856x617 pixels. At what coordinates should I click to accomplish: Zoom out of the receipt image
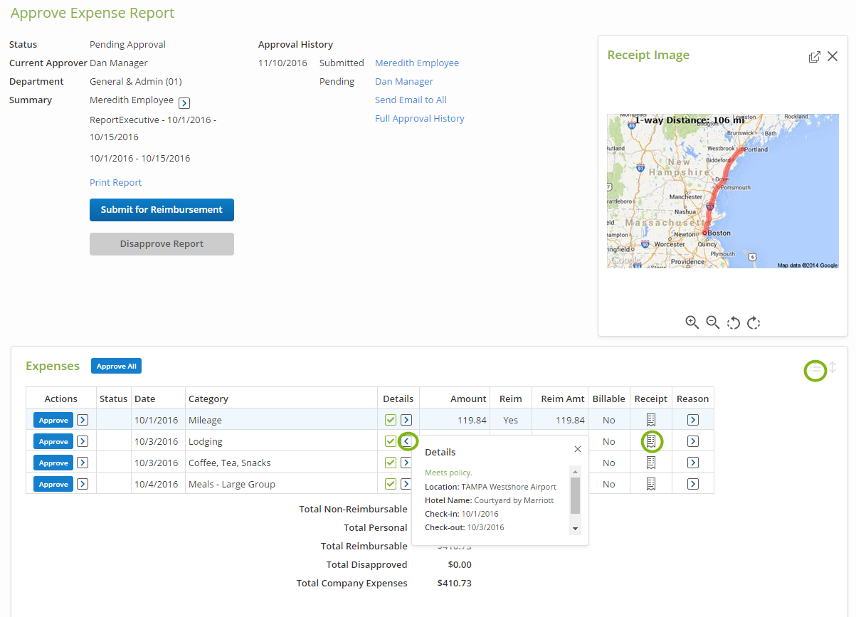[713, 322]
